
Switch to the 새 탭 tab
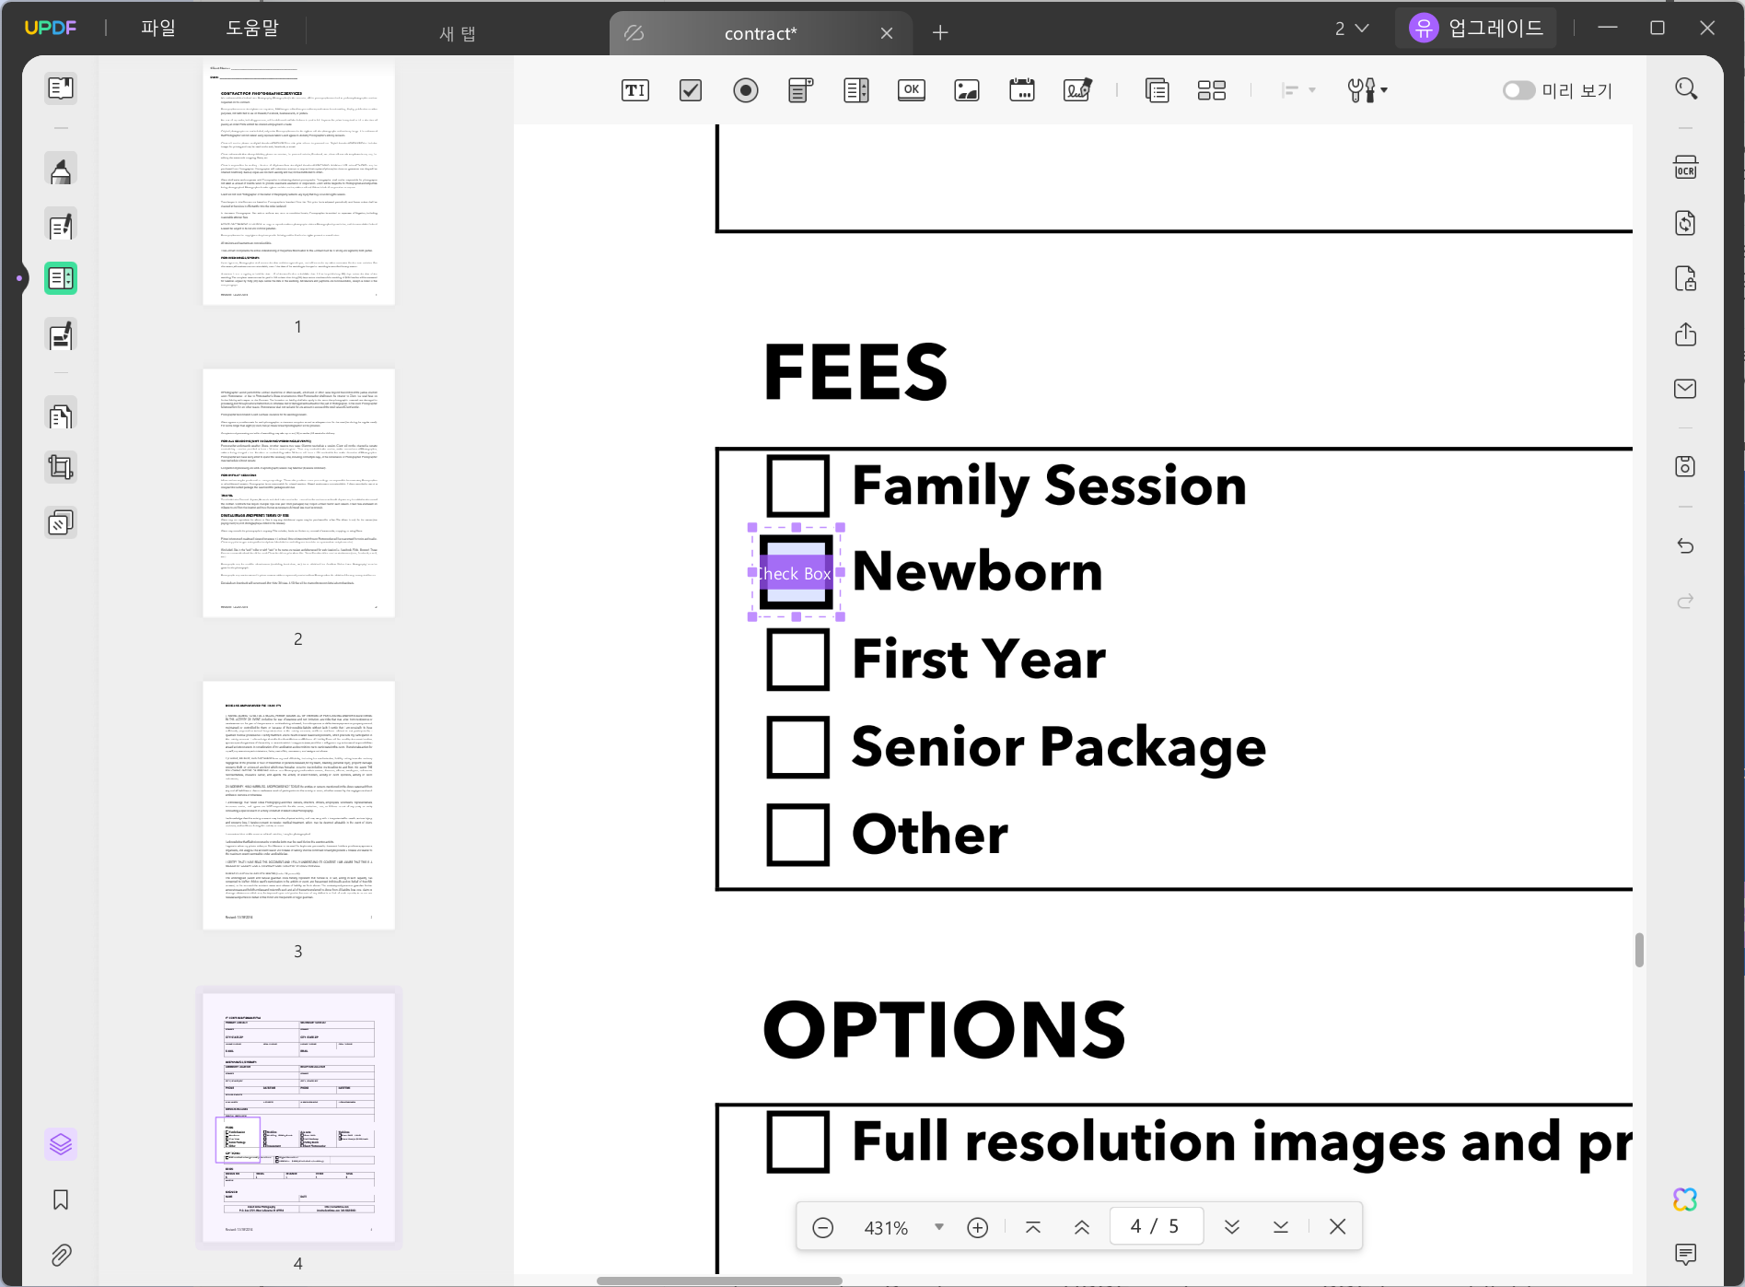(458, 33)
